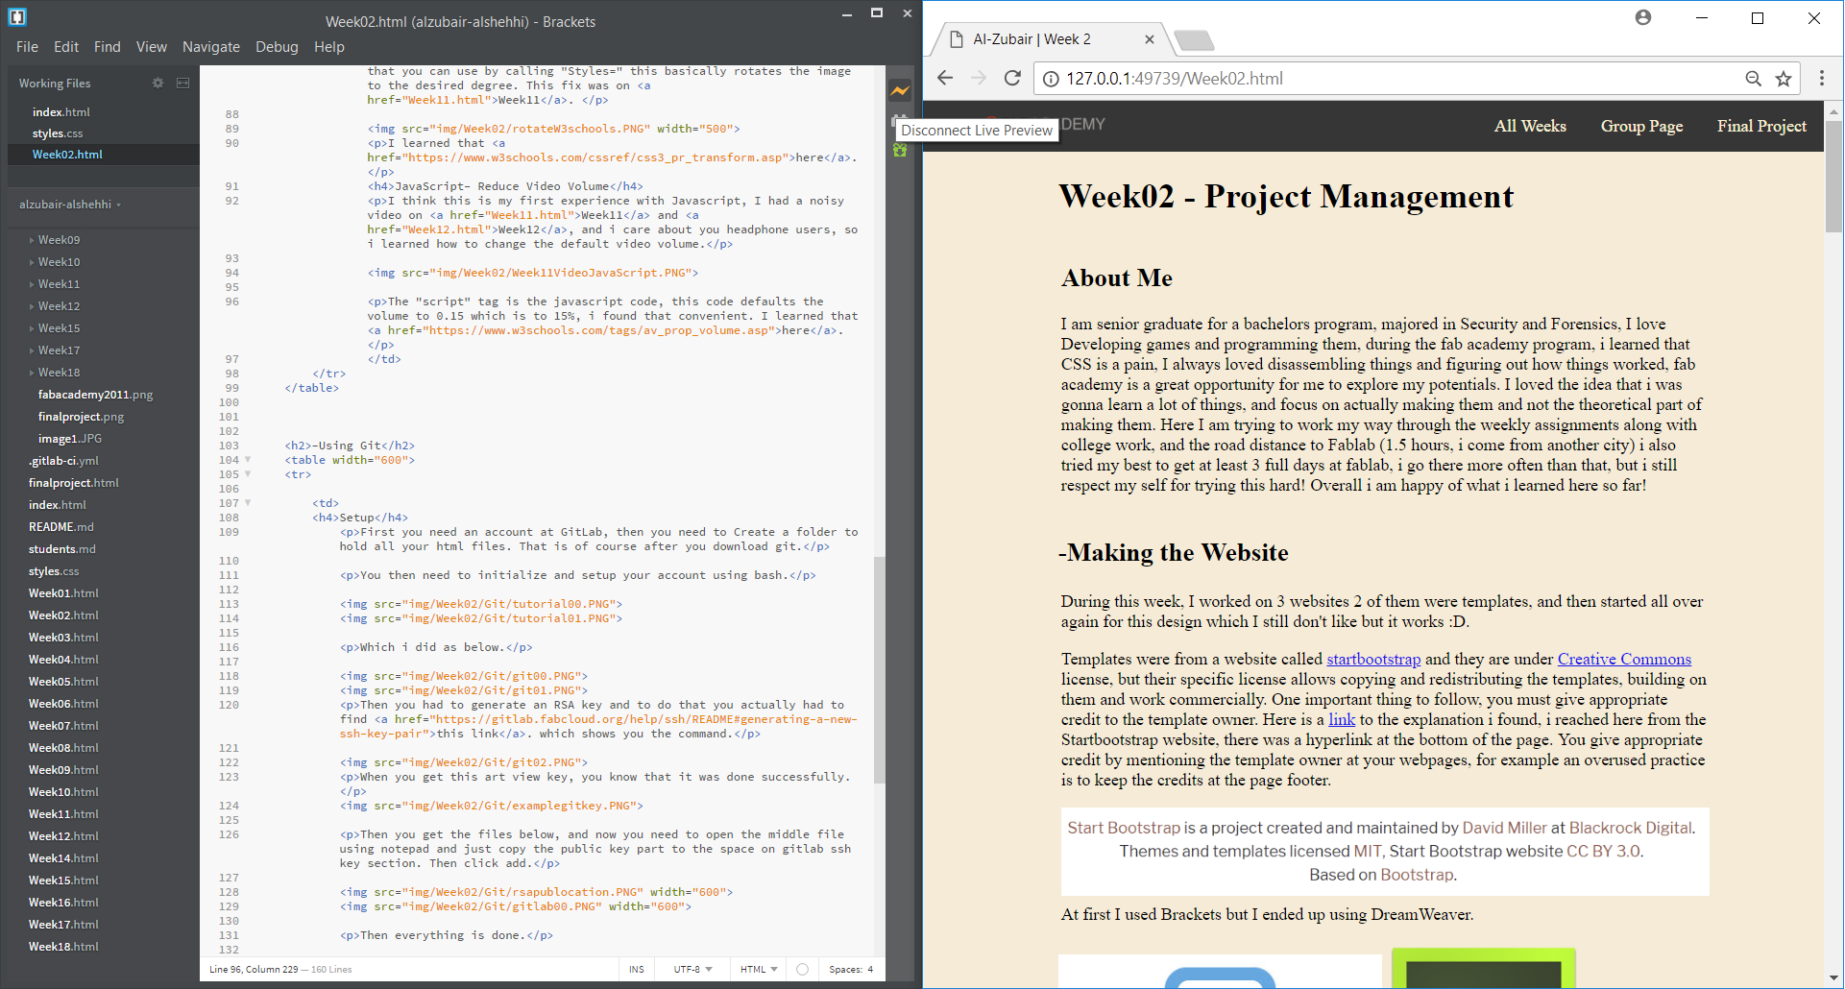The width and height of the screenshot is (1845, 989).
Task: Follow the Creative Commons hyperlink
Action: click(1624, 659)
